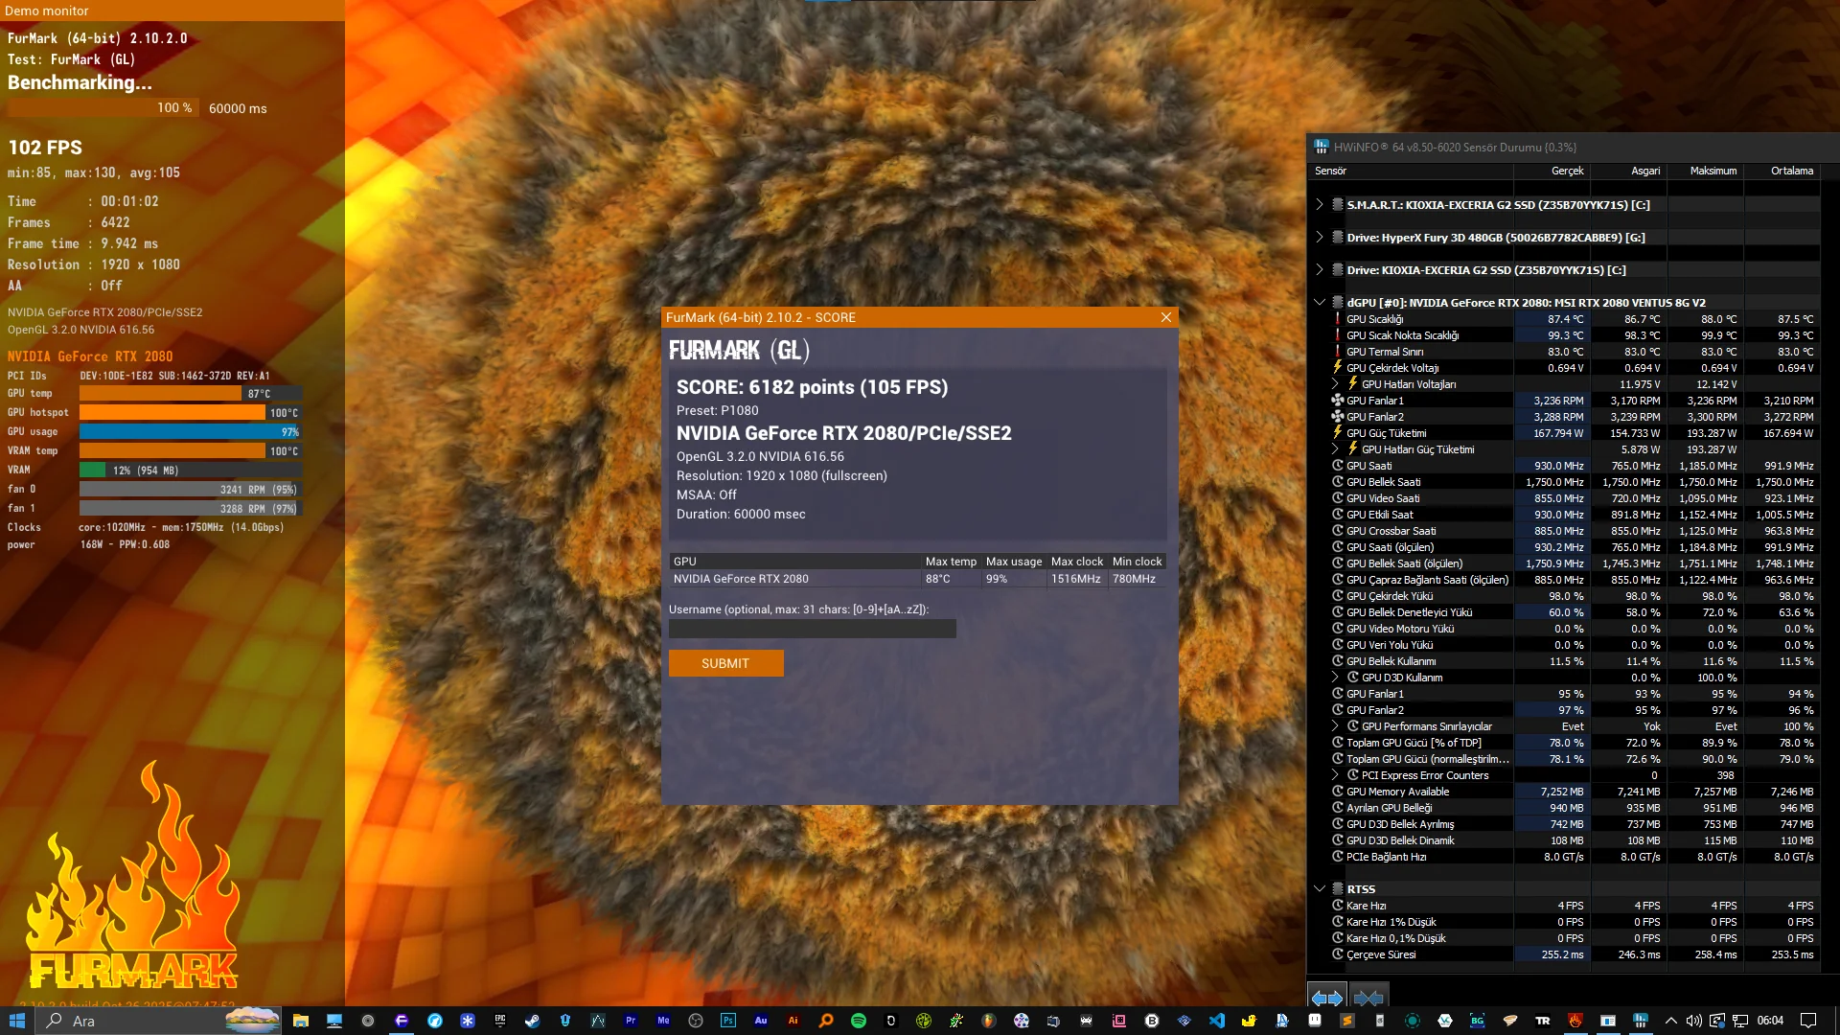Expand the GPU Performans Sınırlayıcılar row
The height and width of the screenshot is (1035, 1840).
pyautogui.click(x=1335, y=726)
